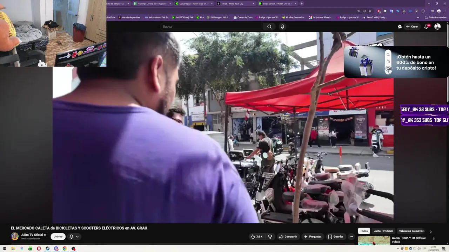Viewport: 449px width, 252px height.
Task: Click the magnifier icon on overlay widget
Action: click(388, 55)
